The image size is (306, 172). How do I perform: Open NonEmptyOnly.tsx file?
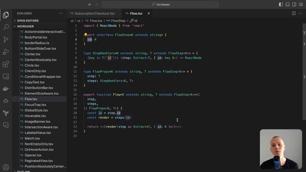pyautogui.click(x=39, y=144)
